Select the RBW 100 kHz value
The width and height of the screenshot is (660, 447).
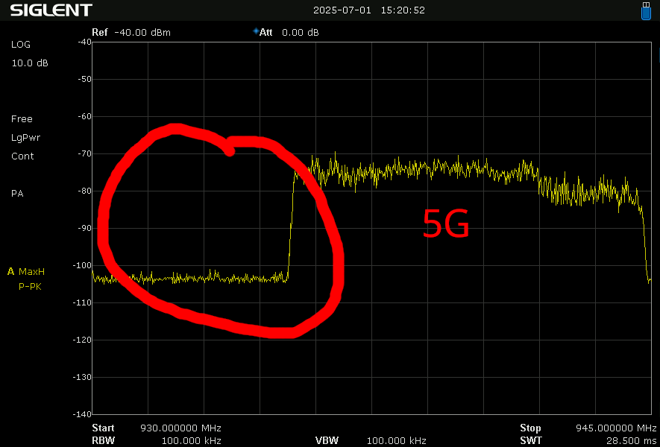point(192,440)
